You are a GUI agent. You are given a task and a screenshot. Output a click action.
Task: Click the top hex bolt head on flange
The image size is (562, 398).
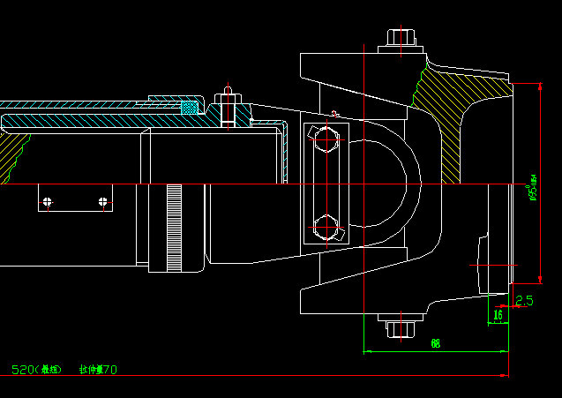point(400,38)
